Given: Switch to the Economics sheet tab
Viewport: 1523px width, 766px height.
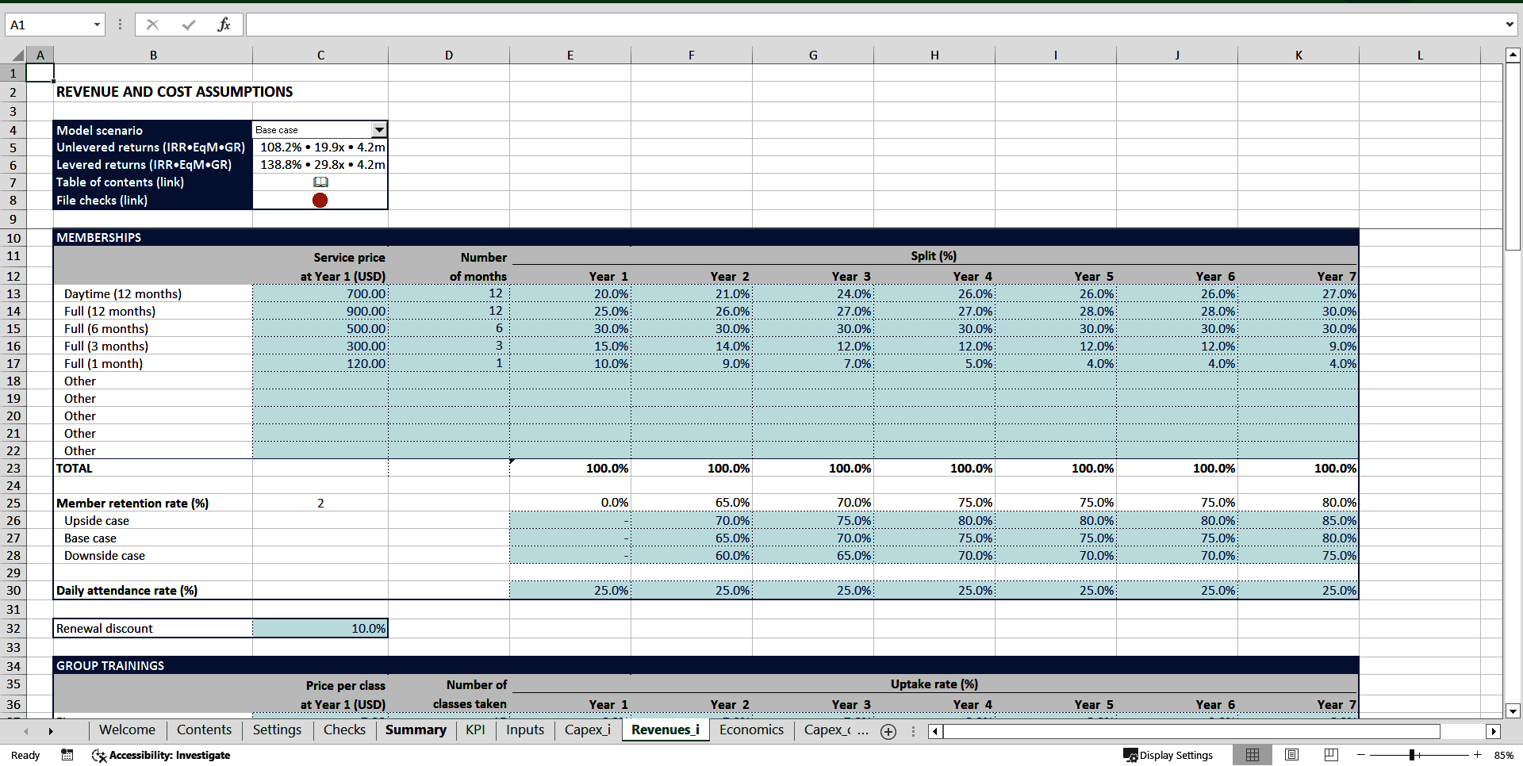Looking at the screenshot, I should pyautogui.click(x=750, y=730).
